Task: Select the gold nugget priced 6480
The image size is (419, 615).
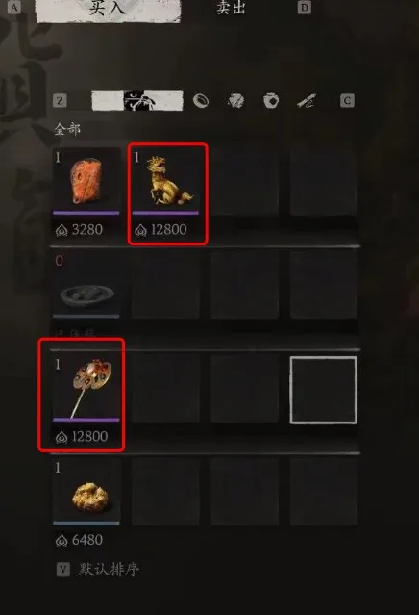Action: [x=86, y=503]
